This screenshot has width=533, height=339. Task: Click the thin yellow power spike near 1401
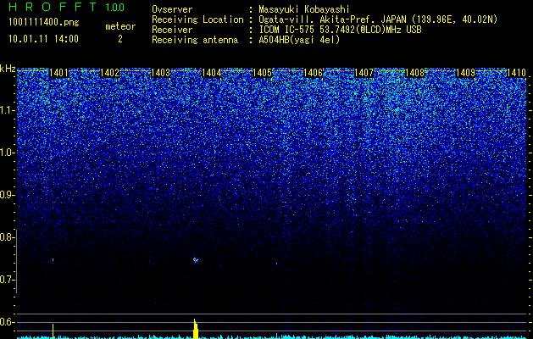click(x=53, y=331)
